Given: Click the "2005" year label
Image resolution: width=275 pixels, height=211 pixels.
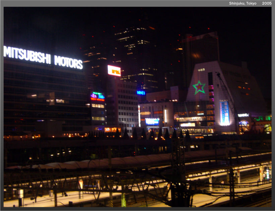Looking at the screenshot, I should [267, 3].
